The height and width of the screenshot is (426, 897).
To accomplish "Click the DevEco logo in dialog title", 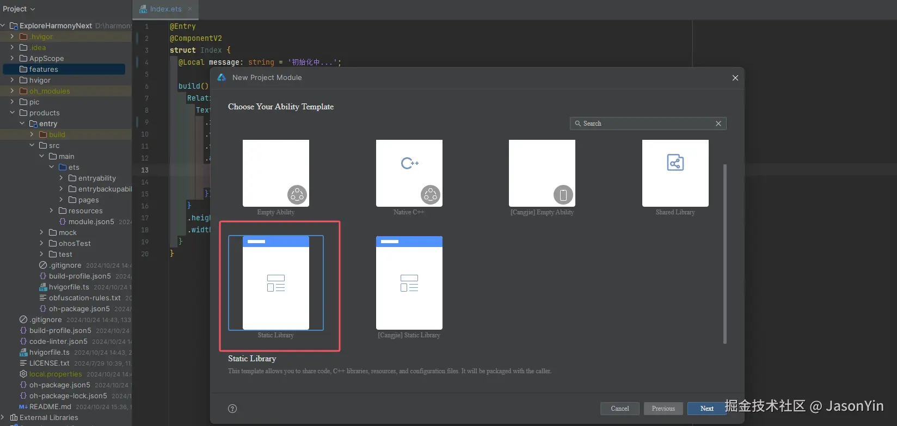I will 222,78.
